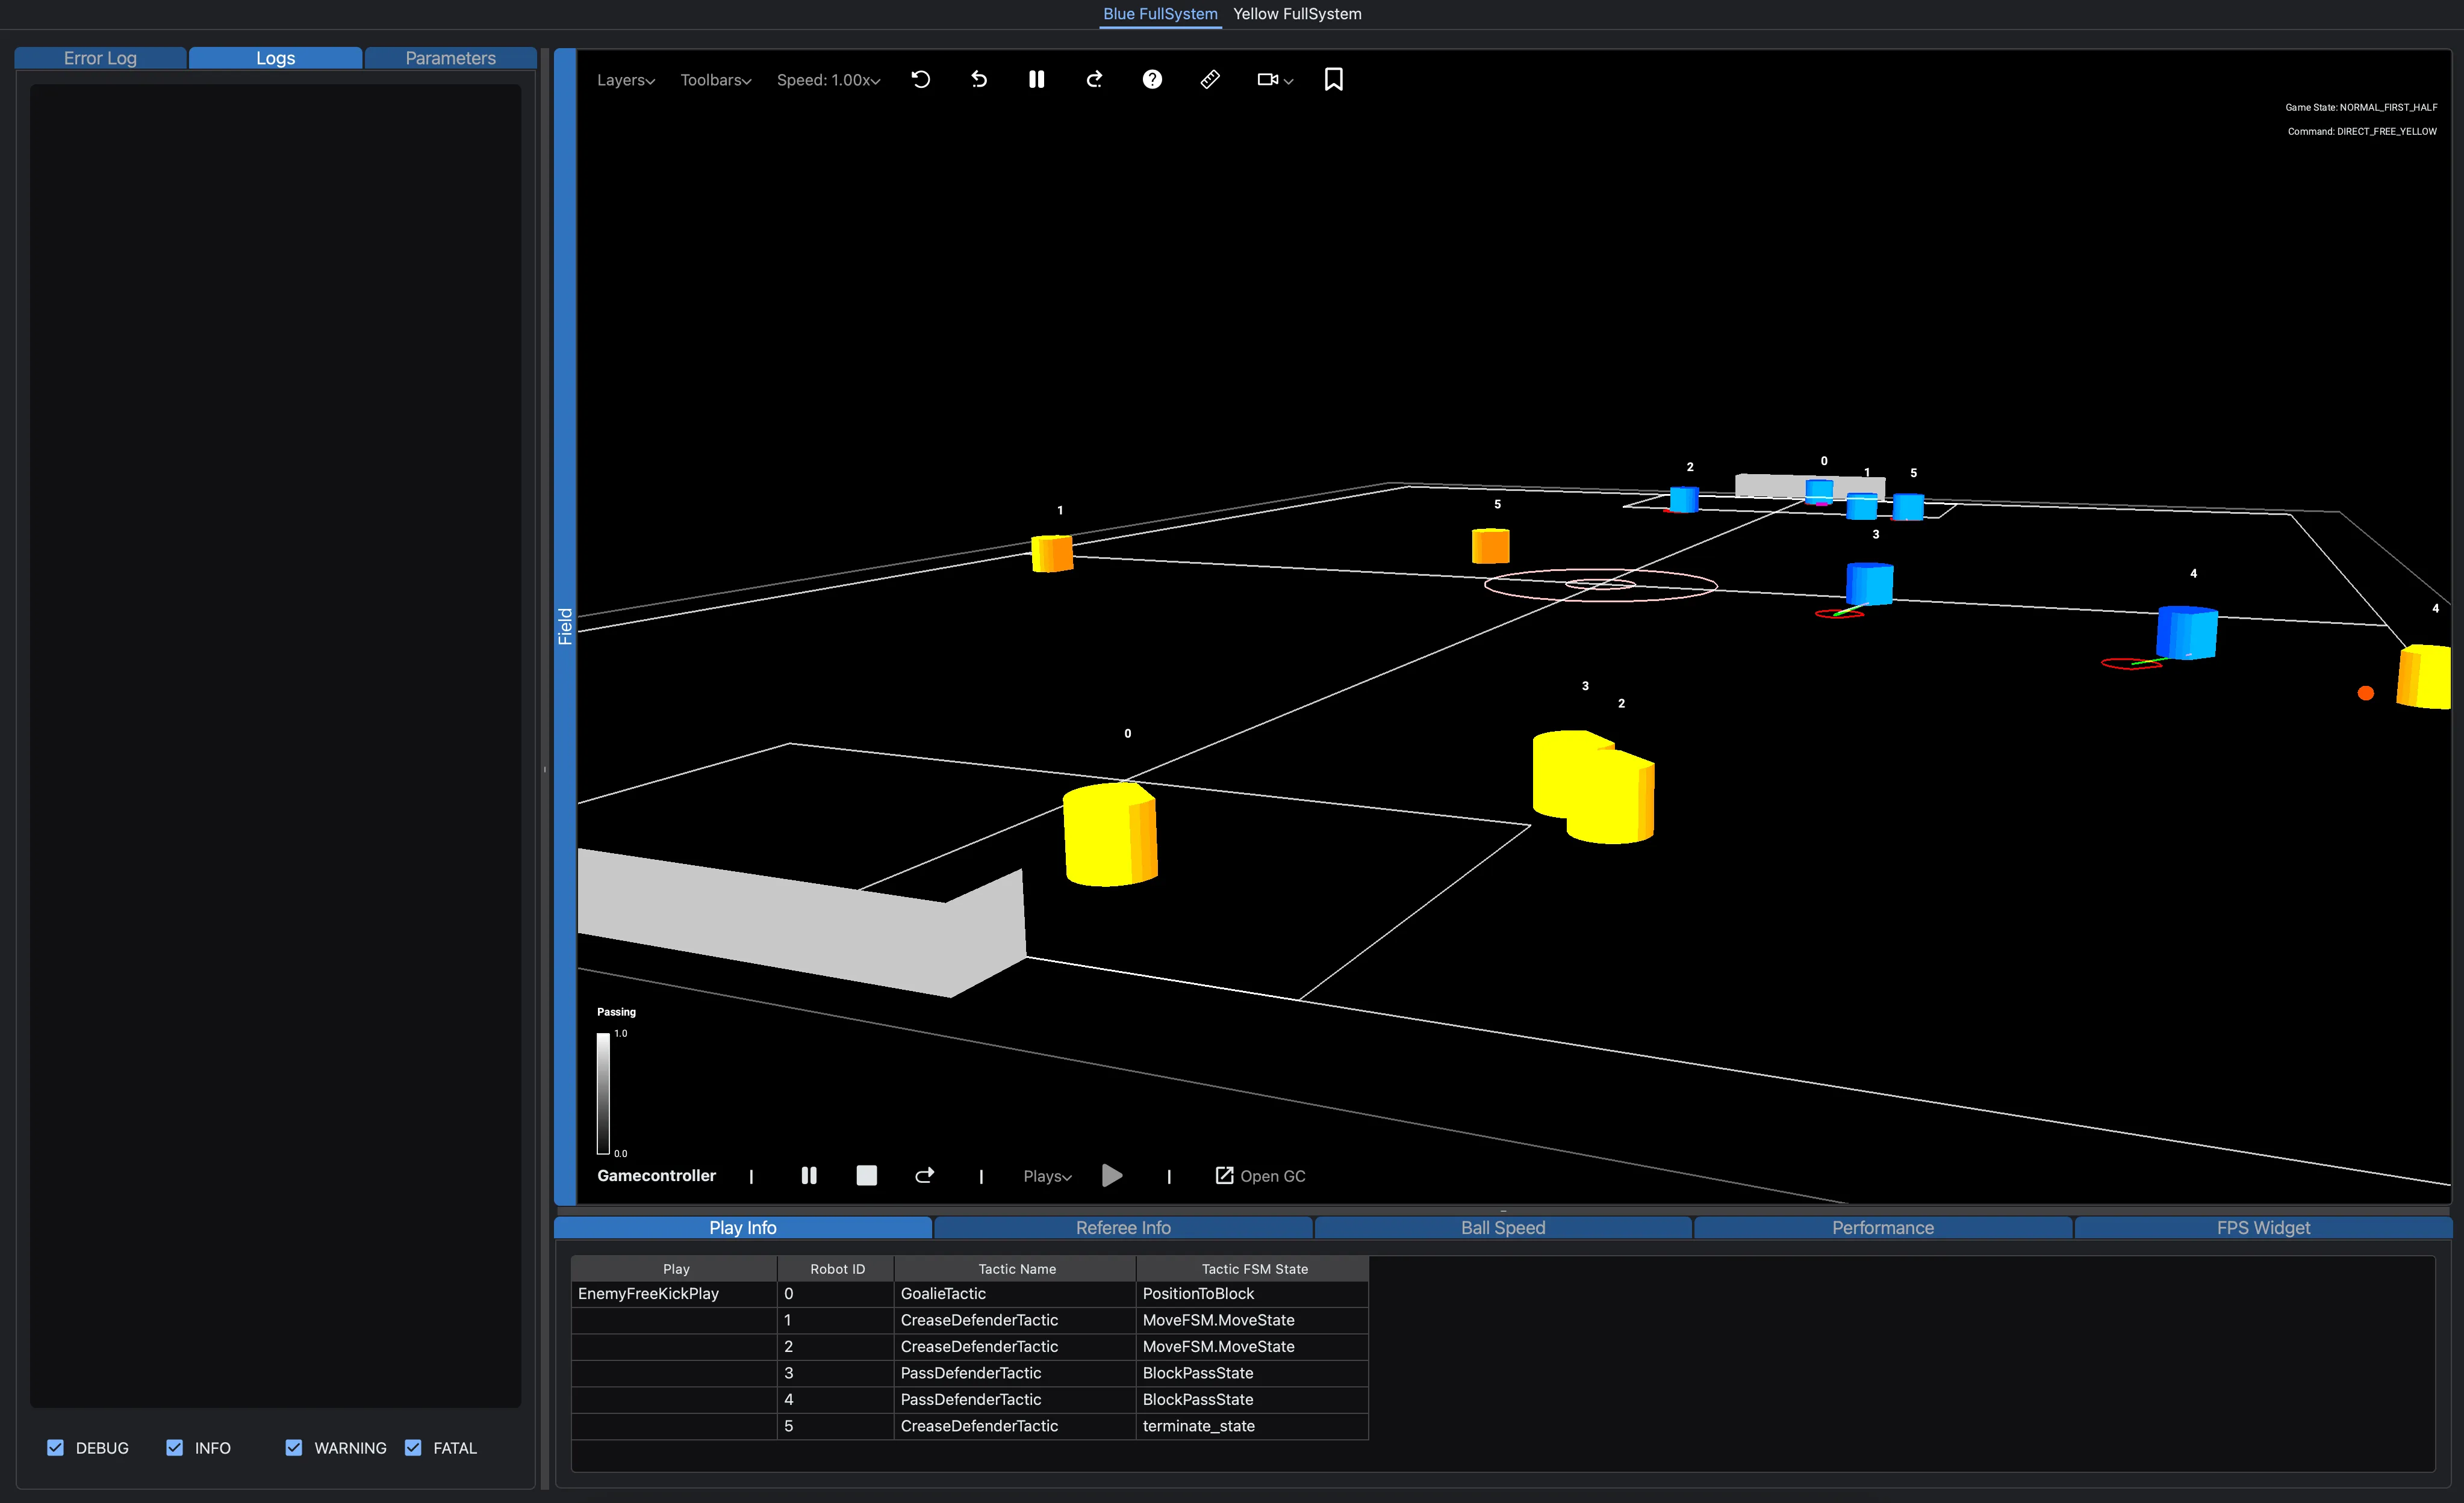Open the Layers dropdown

click(625, 79)
